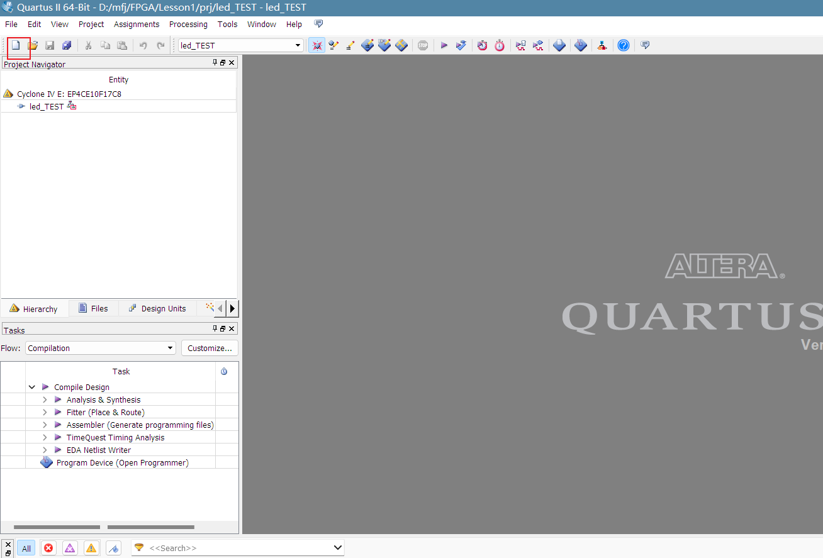The height and width of the screenshot is (558, 823).
Task: Open the blue question mark Help icon
Action: pos(624,45)
